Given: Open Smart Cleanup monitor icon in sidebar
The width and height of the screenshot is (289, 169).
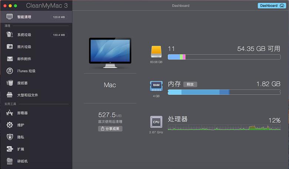Looking at the screenshot, I should point(10,17).
